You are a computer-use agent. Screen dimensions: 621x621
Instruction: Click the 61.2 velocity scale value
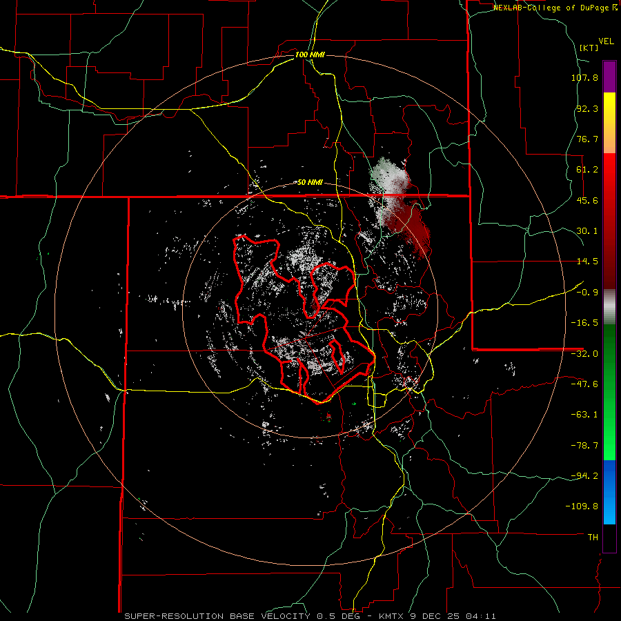(587, 170)
